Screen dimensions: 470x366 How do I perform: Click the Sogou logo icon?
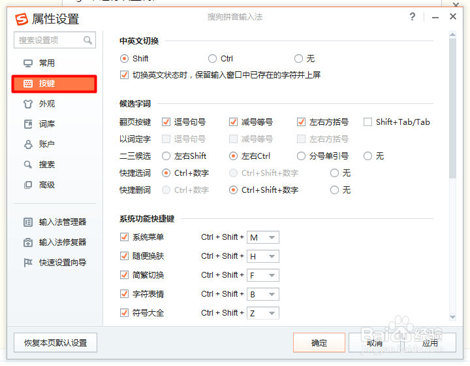tap(22, 19)
